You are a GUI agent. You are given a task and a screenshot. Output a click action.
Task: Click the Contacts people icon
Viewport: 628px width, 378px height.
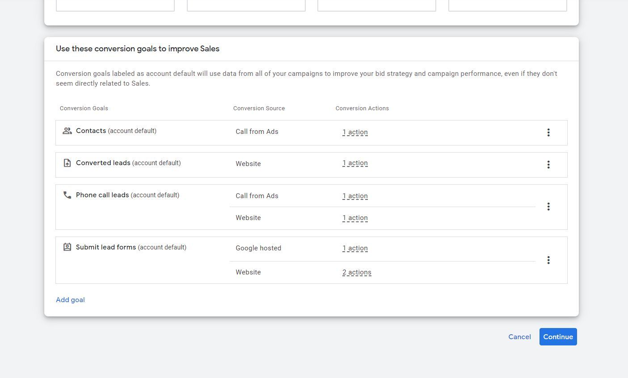tap(67, 130)
